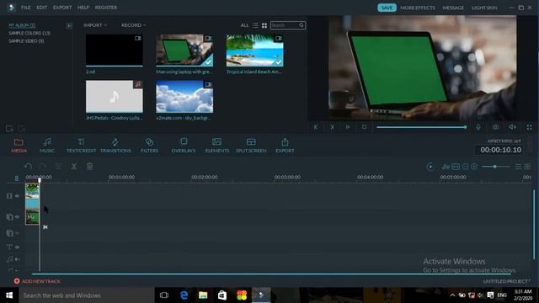The image size is (539, 303).
Task: Switch timeline tracks to large grid view
Action: tap(527, 167)
